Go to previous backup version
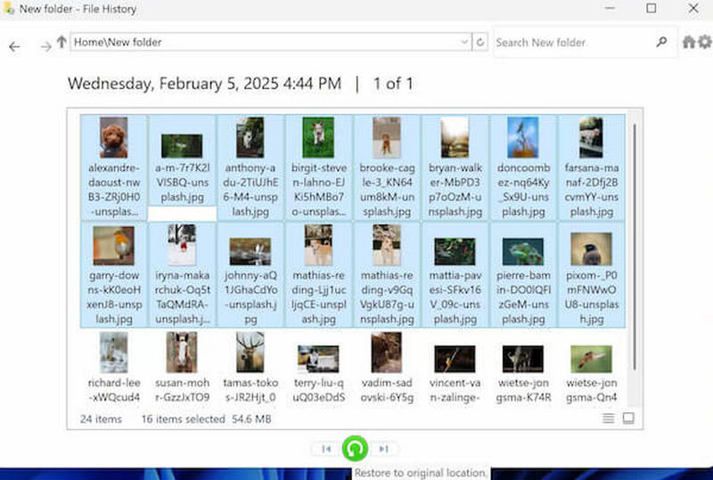This screenshot has height=480, width=713. 326,449
